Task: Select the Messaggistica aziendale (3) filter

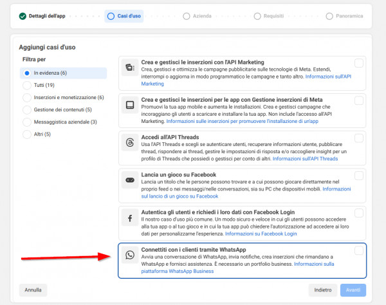Action: (27, 122)
